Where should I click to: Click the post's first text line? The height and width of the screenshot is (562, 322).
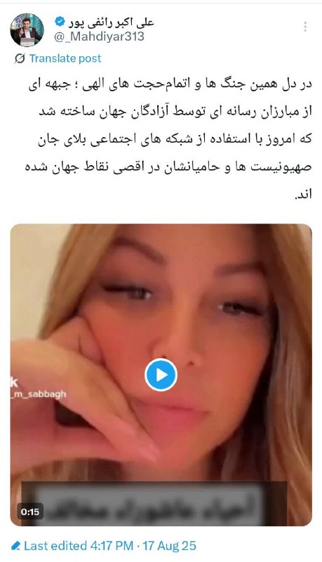[170, 85]
